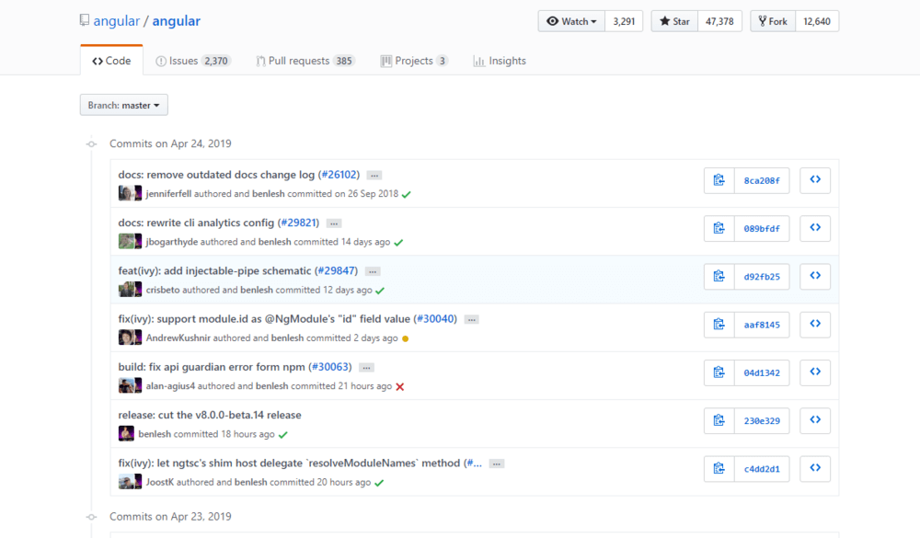Open the Pull requests tab
Image resolution: width=920 pixels, height=538 pixels.
pos(305,61)
